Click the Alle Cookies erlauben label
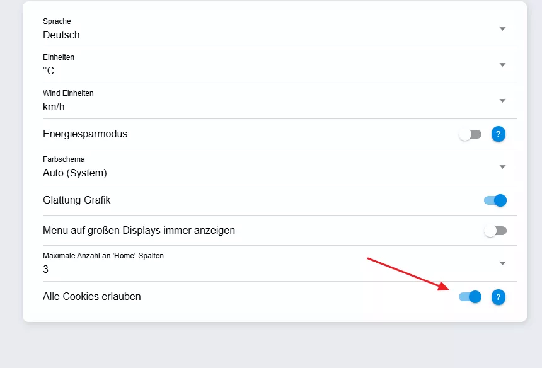This screenshot has width=542, height=368. coord(91,296)
